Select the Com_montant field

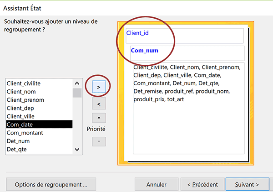point(39,133)
